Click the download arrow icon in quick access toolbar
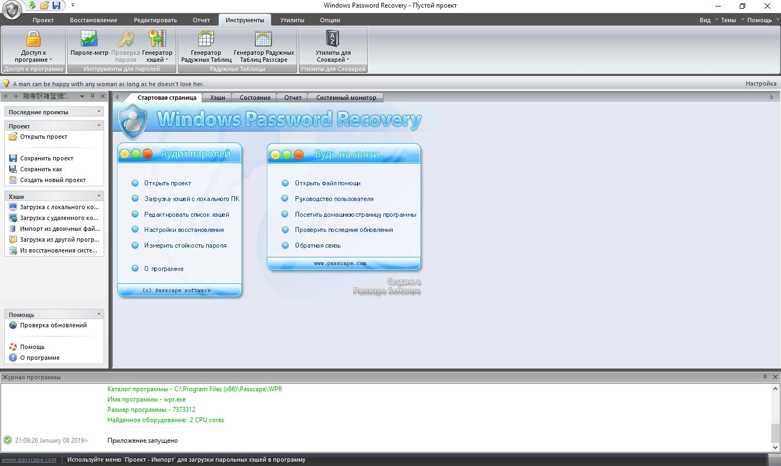The width and height of the screenshot is (781, 466). (32, 5)
